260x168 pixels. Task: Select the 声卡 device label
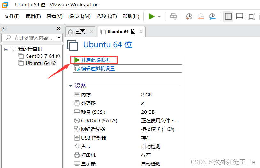click(x=86, y=146)
